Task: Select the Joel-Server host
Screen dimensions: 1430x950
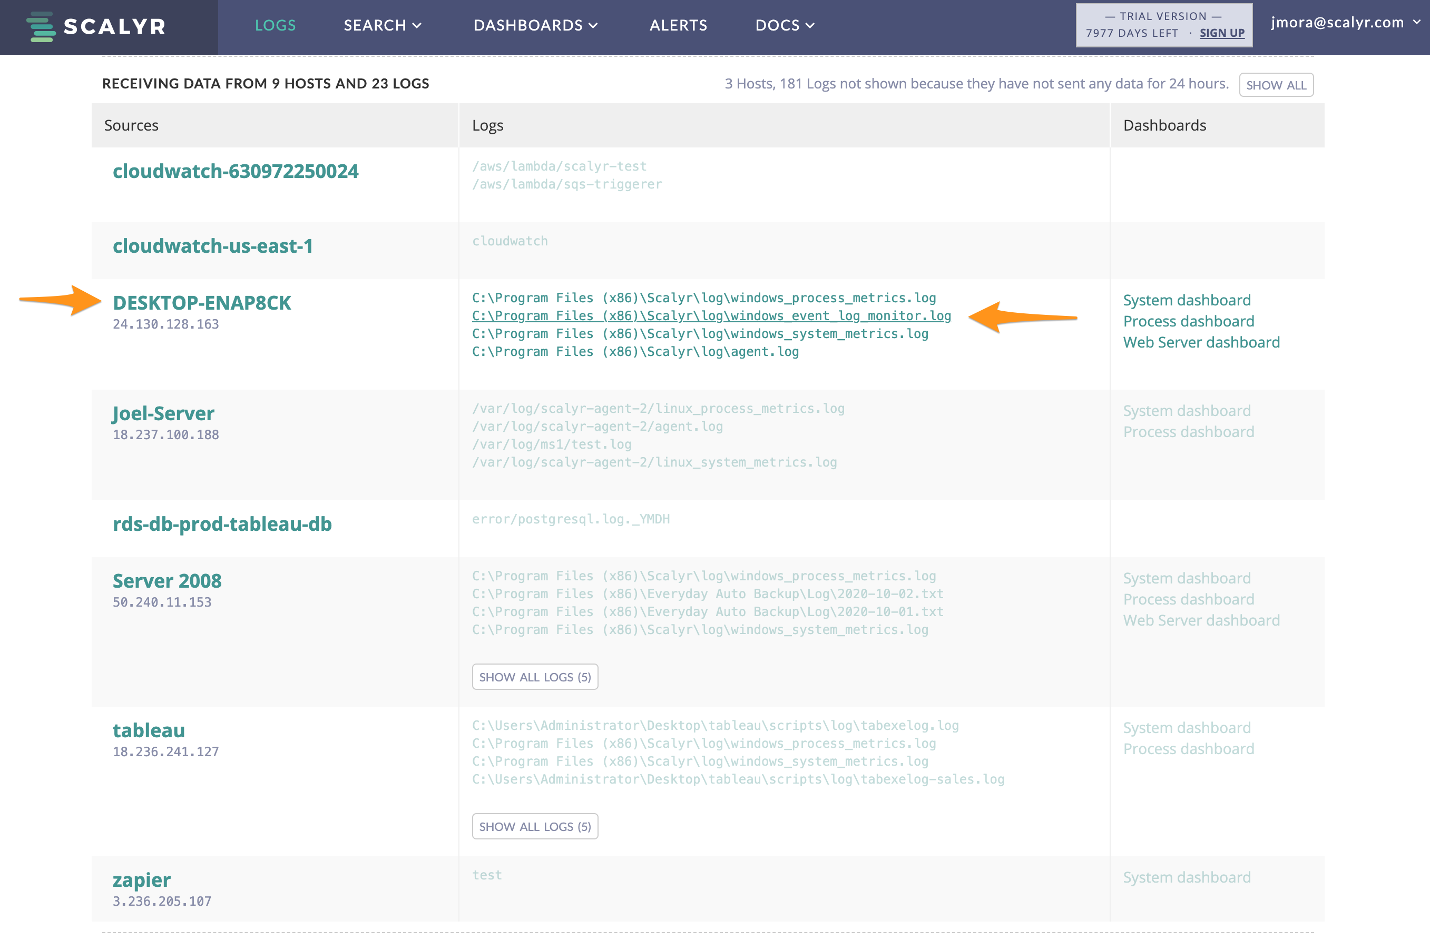Action: (163, 412)
